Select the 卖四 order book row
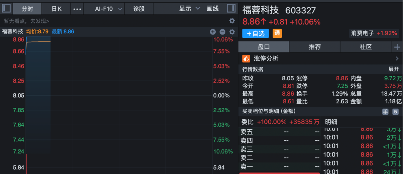This screenshot has height=174, width=403. click(x=279, y=141)
